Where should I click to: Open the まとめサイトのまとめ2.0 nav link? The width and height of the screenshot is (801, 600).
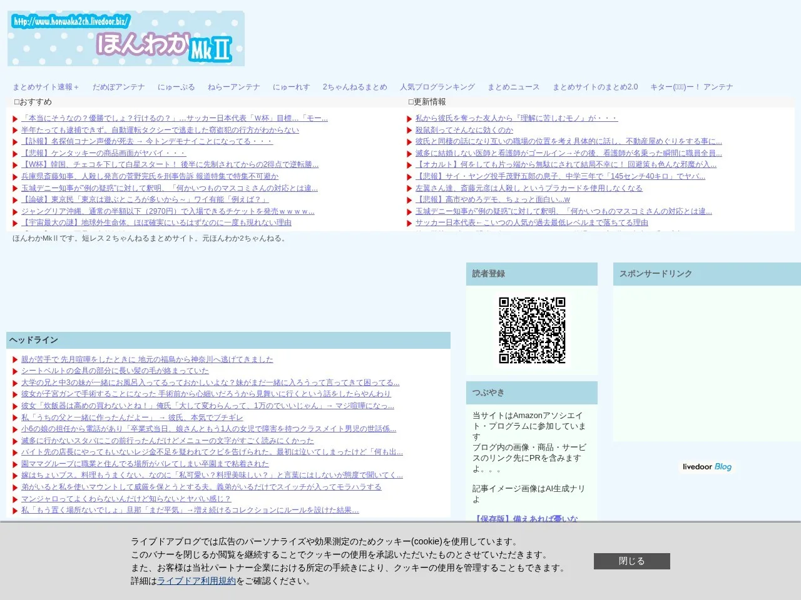(x=595, y=87)
